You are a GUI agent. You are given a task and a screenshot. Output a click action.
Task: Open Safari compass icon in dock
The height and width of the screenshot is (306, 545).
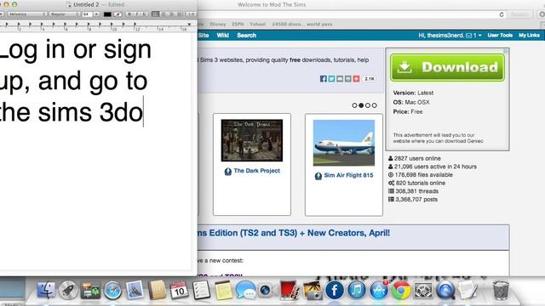(112, 291)
